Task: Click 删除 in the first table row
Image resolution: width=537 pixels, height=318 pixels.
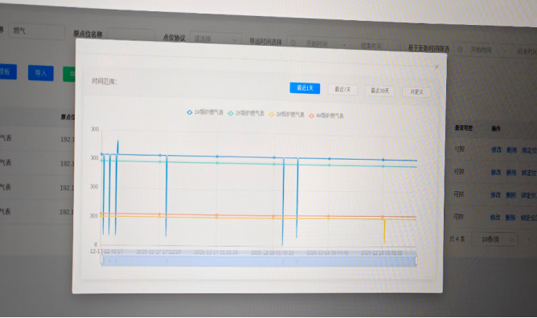Action: (x=511, y=150)
